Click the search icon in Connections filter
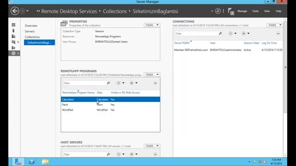The height and width of the screenshot is (166, 296). point(220,34)
